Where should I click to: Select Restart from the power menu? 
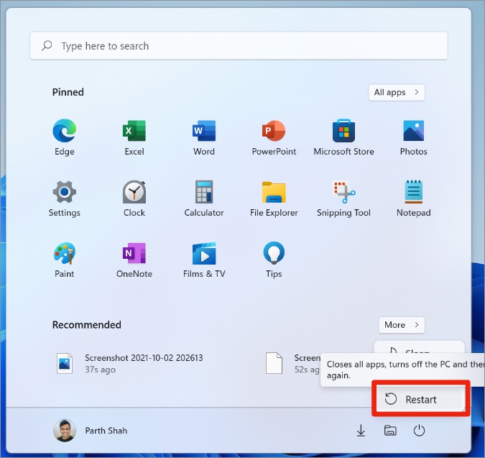(420, 399)
